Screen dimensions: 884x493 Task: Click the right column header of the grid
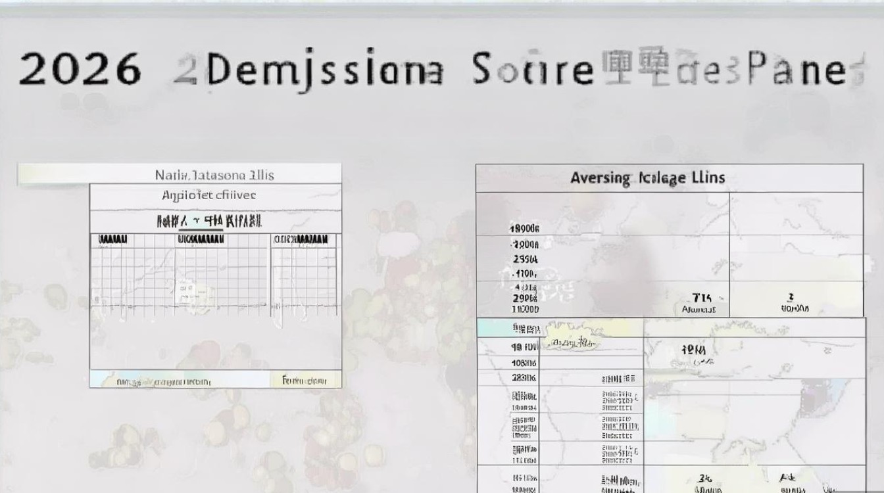tap(301, 240)
